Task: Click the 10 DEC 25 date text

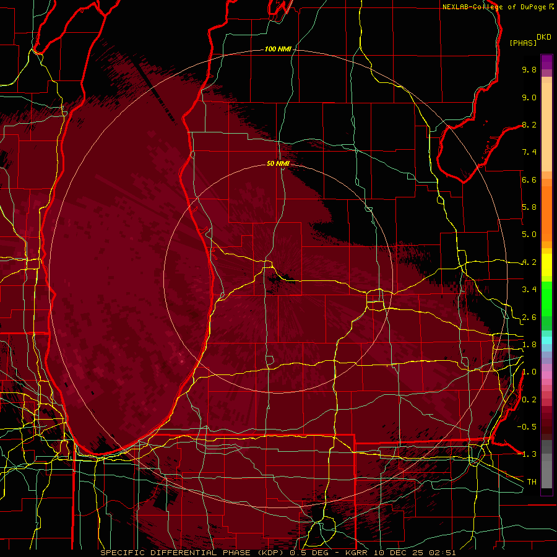Action: 400,553
